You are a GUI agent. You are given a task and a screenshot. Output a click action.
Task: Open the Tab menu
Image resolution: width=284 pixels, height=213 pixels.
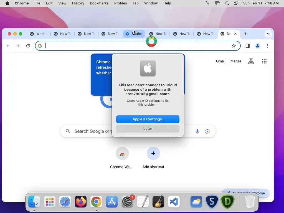135,3
